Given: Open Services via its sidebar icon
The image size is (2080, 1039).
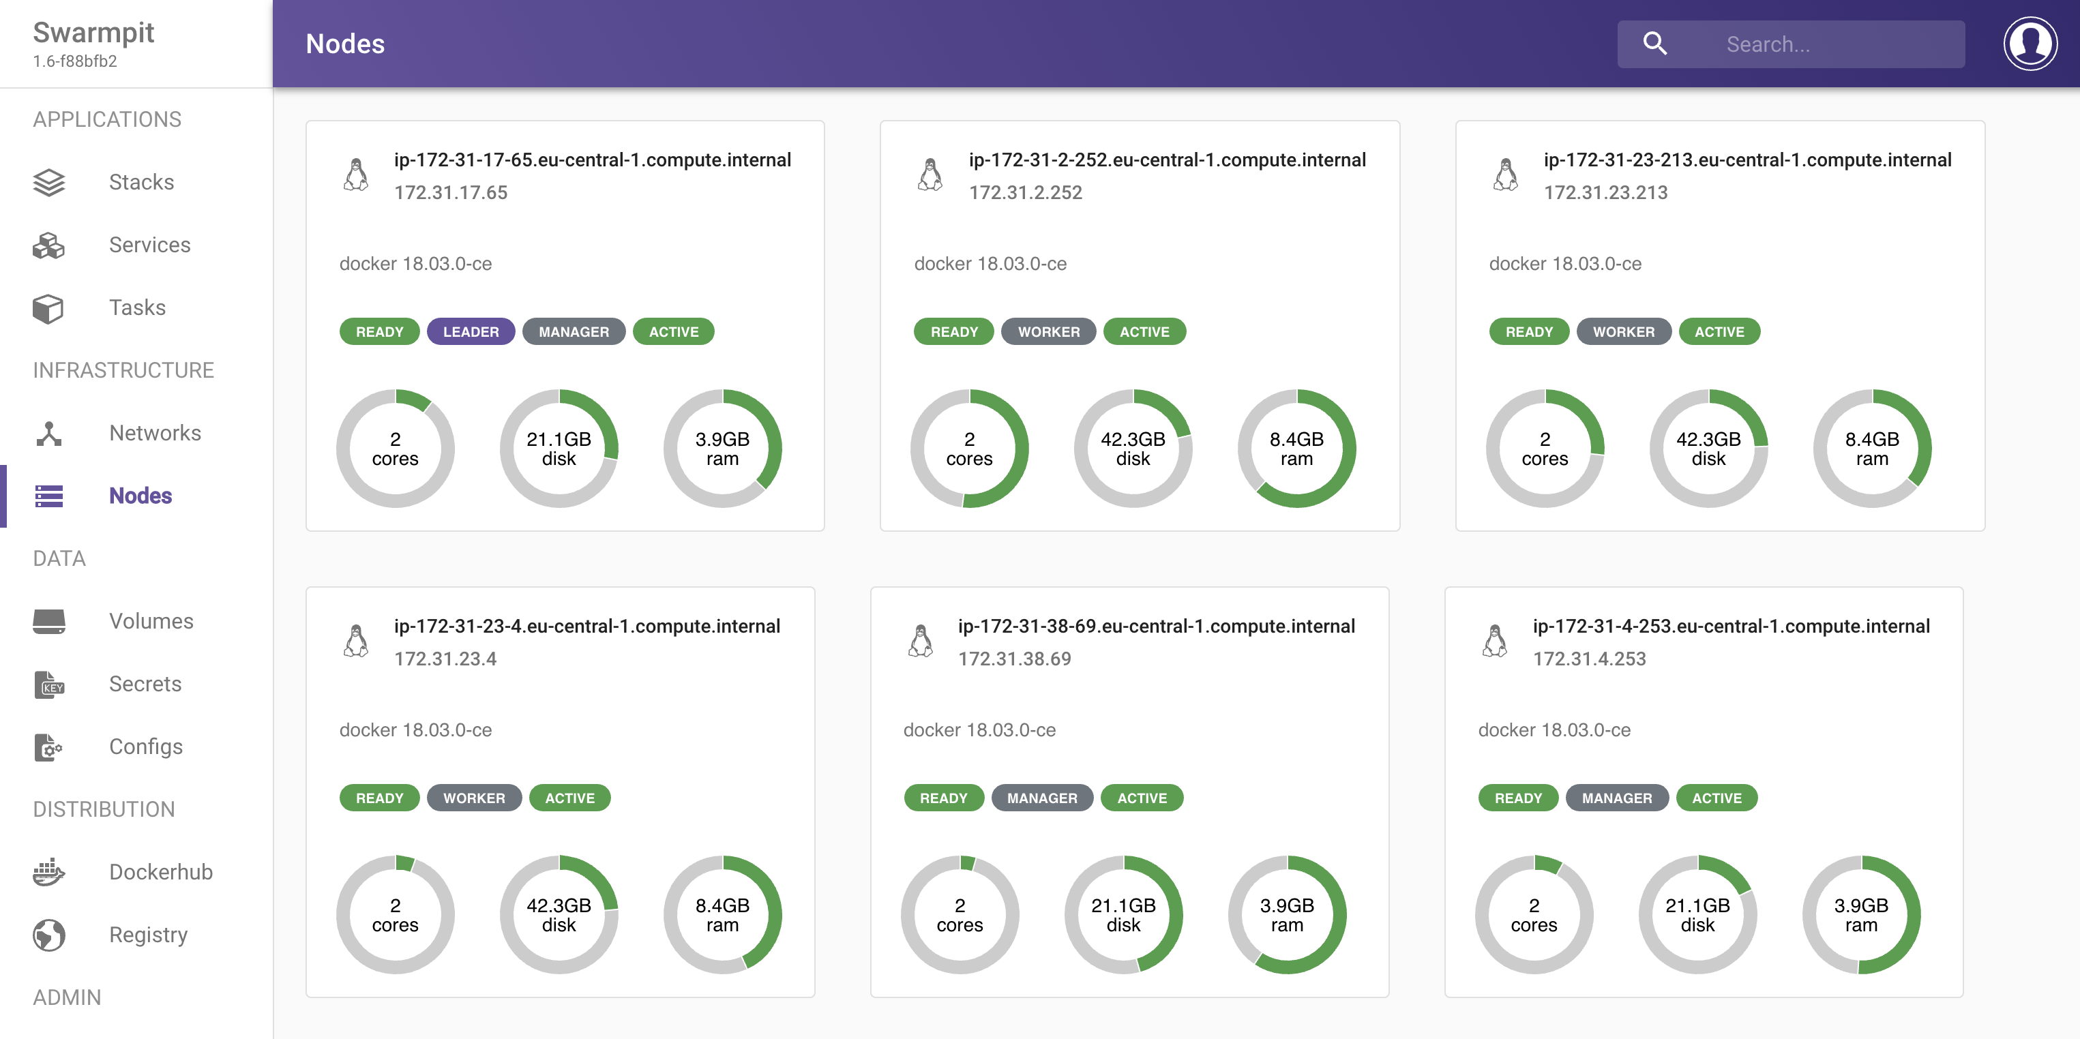Looking at the screenshot, I should coord(49,245).
